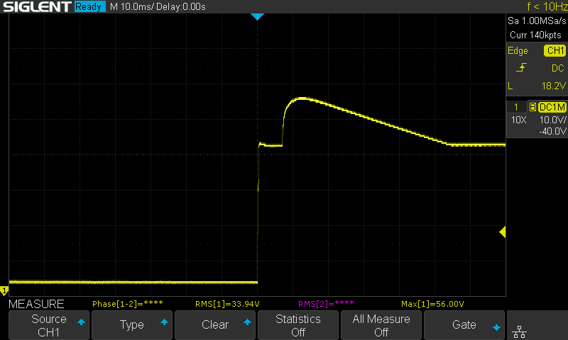Click the blue trigger position marker at top
This screenshot has width=568, height=340.
tap(258, 16)
